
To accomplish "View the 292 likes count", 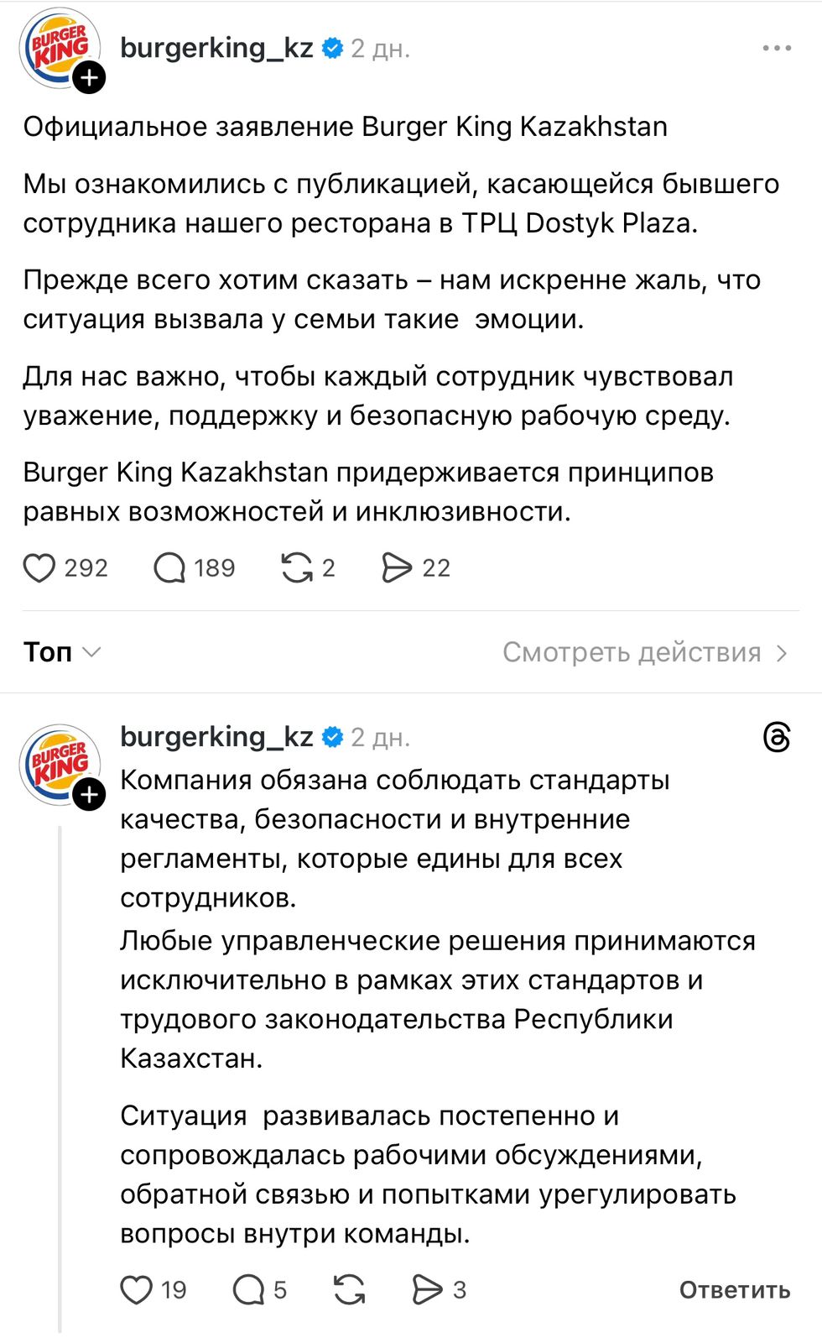I will point(86,568).
